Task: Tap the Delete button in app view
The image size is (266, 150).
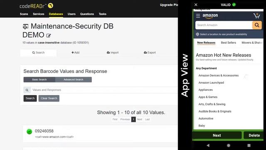Action: pyautogui.click(x=254, y=135)
